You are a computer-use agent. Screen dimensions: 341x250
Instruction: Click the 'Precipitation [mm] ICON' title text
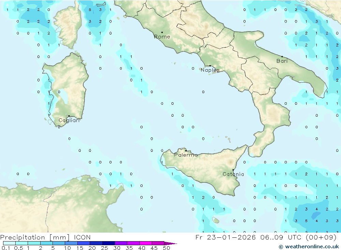45,237
